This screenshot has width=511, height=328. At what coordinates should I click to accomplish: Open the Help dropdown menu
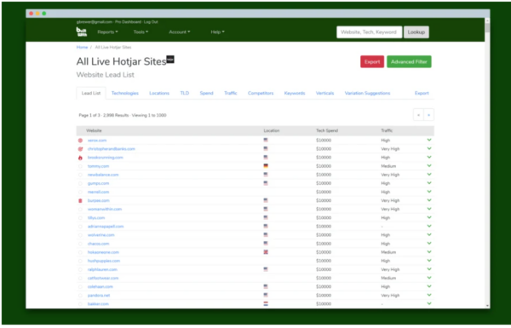(217, 32)
